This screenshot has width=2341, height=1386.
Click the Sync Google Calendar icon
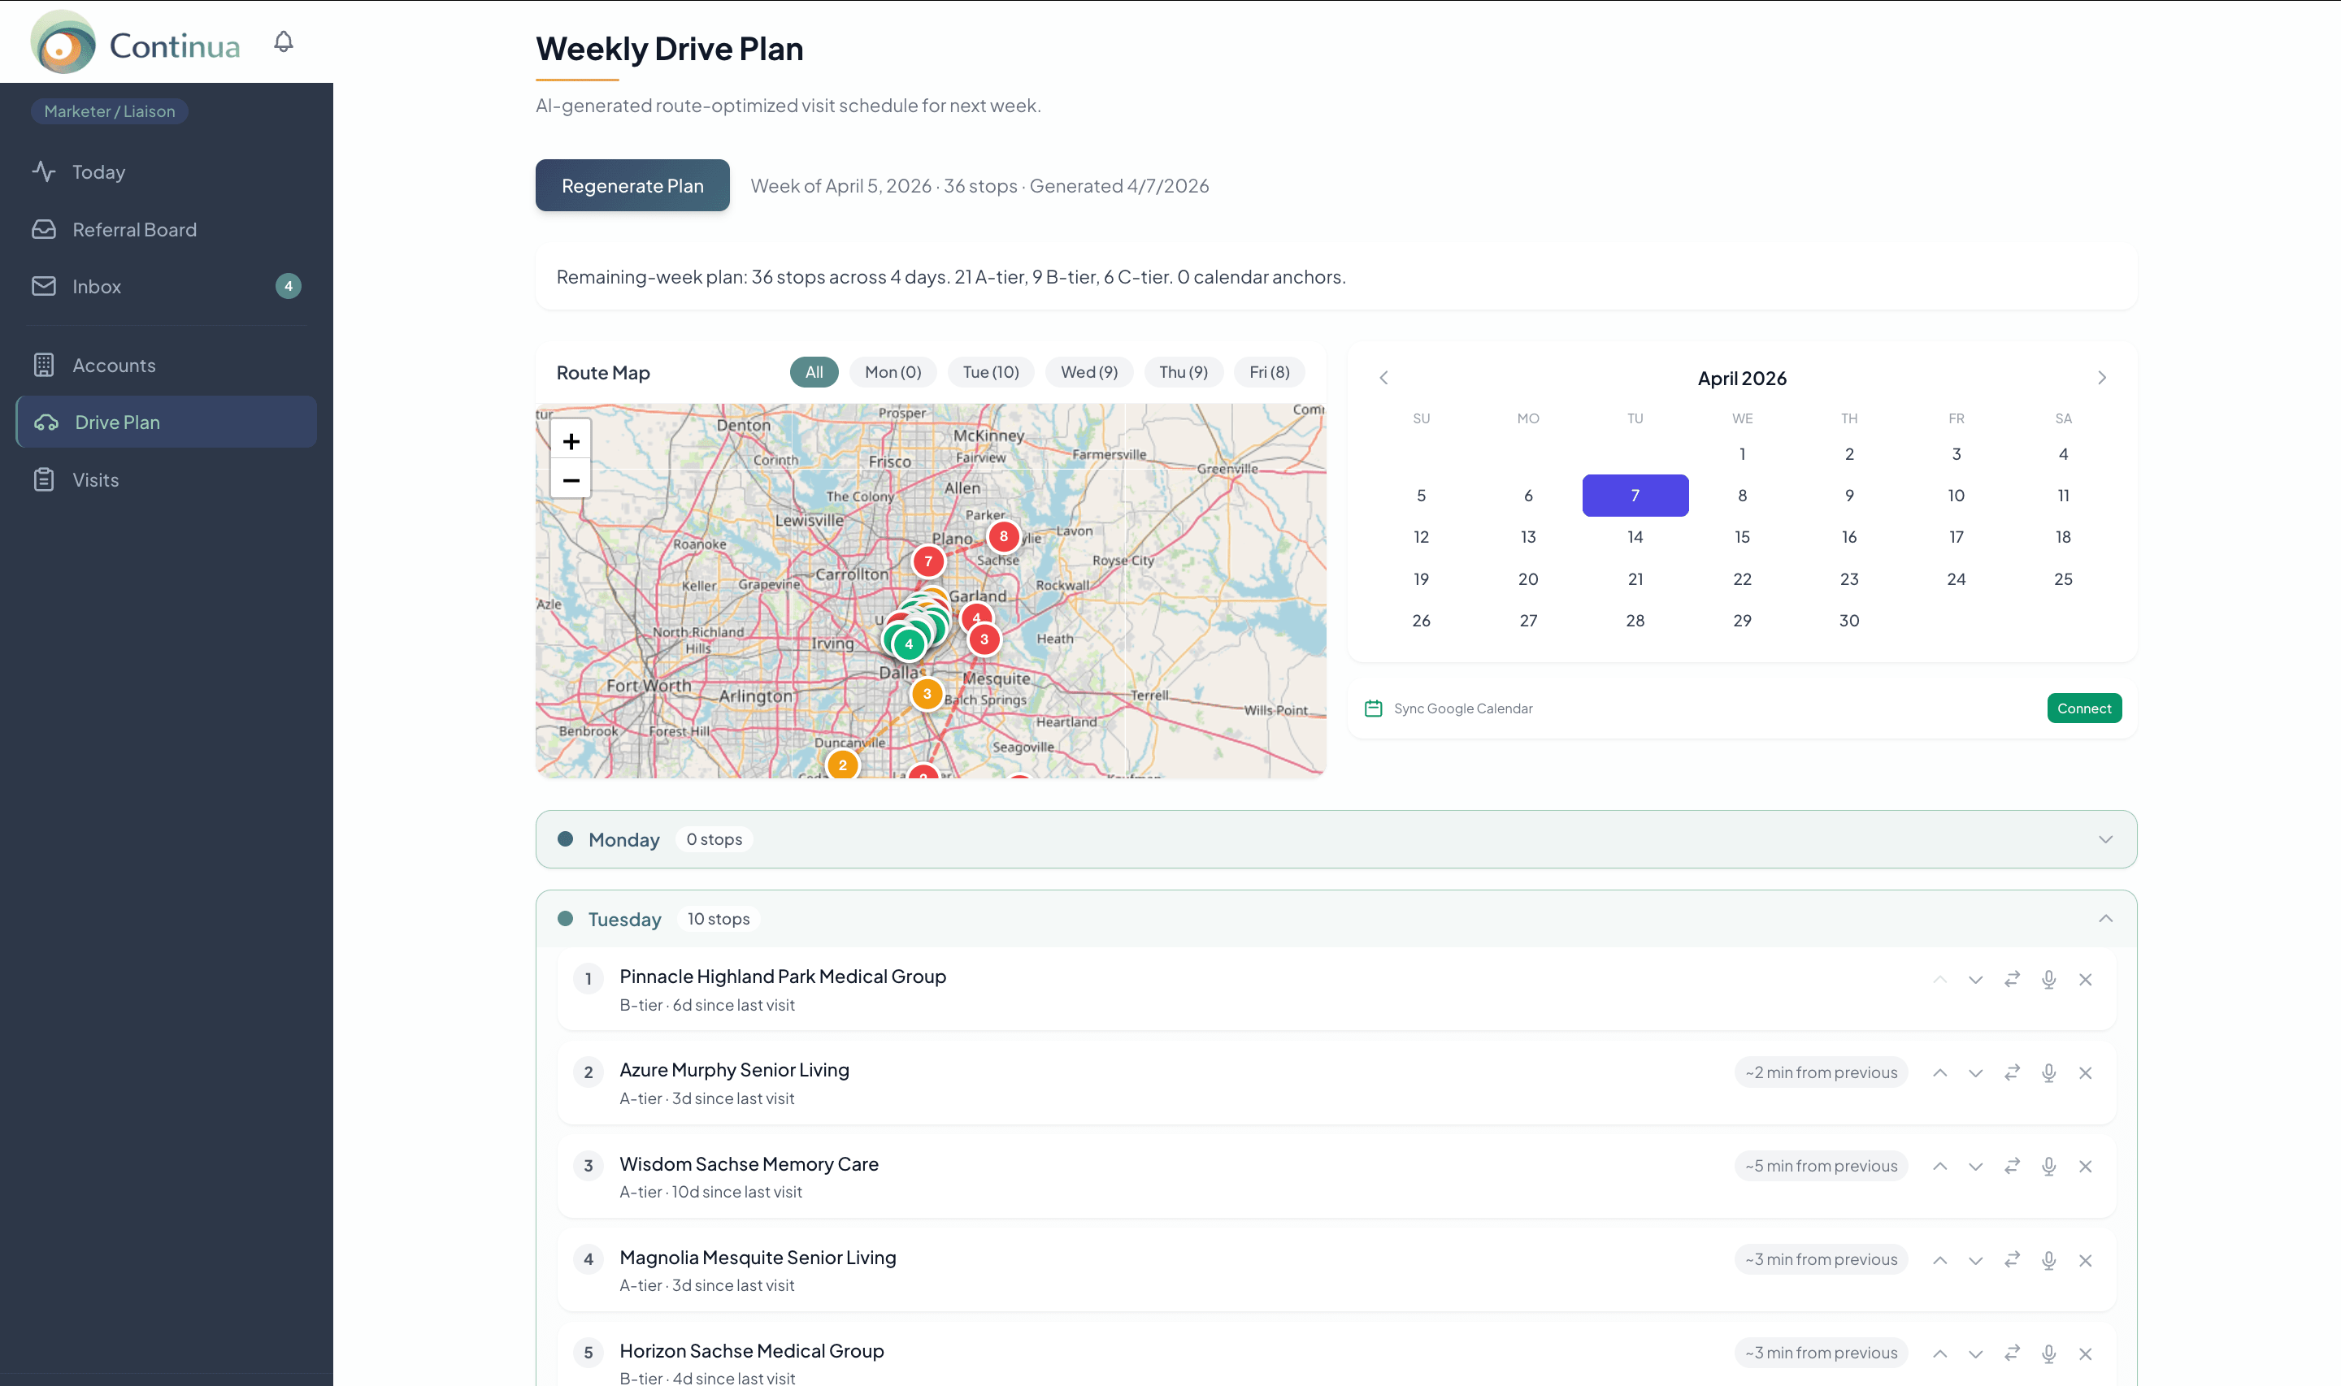1372,708
